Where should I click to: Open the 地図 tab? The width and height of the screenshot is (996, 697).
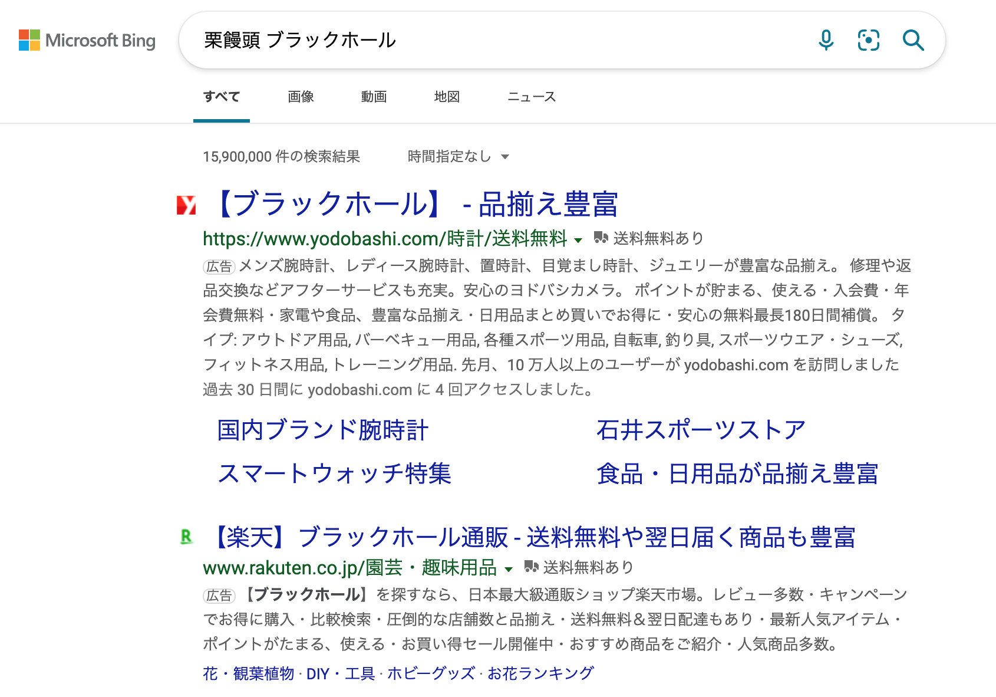coord(447,97)
